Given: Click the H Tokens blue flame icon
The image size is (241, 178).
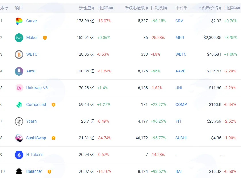Looking at the screenshot, I should click(x=19, y=155).
